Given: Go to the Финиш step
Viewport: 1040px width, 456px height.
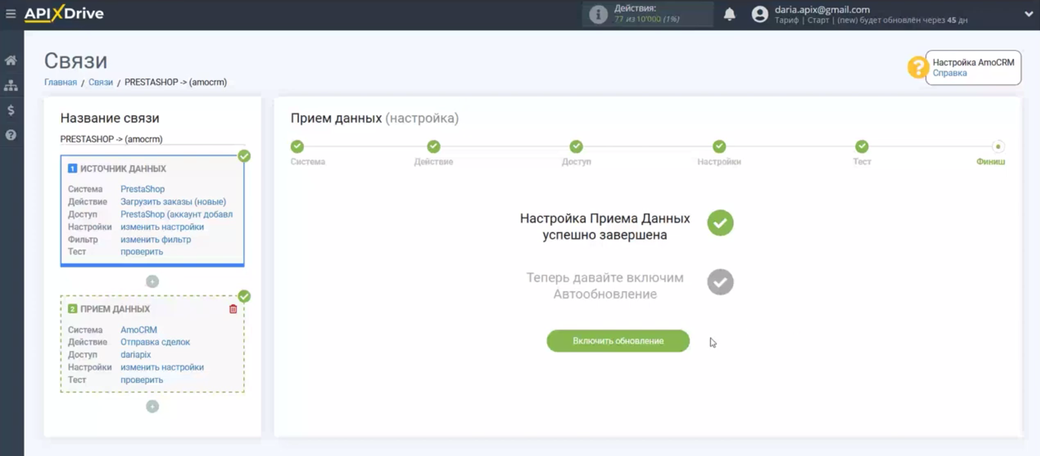Looking at the screenshot, I should pyautogui.click(x=997, y=146).
